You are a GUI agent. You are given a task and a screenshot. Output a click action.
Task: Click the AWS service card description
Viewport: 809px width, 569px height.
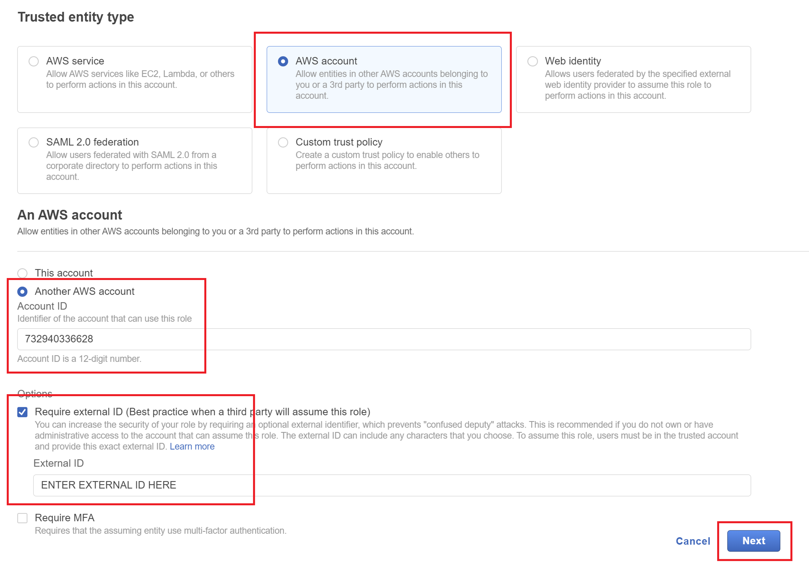click(140, 79)
